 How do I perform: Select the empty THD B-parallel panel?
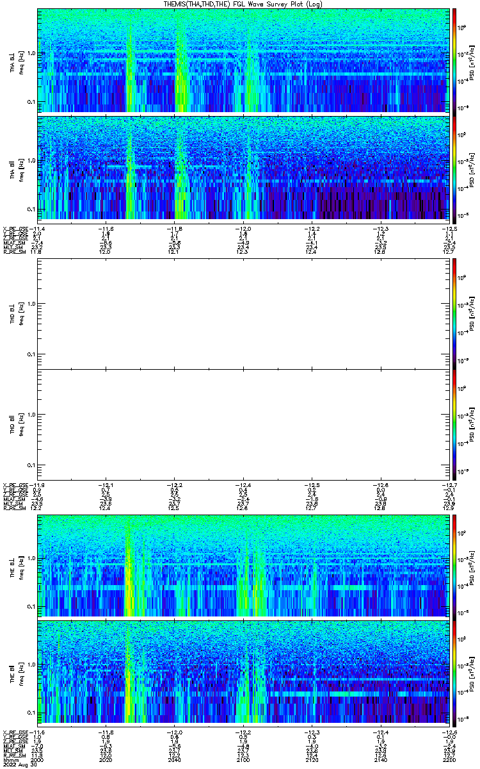coord(243,424)
